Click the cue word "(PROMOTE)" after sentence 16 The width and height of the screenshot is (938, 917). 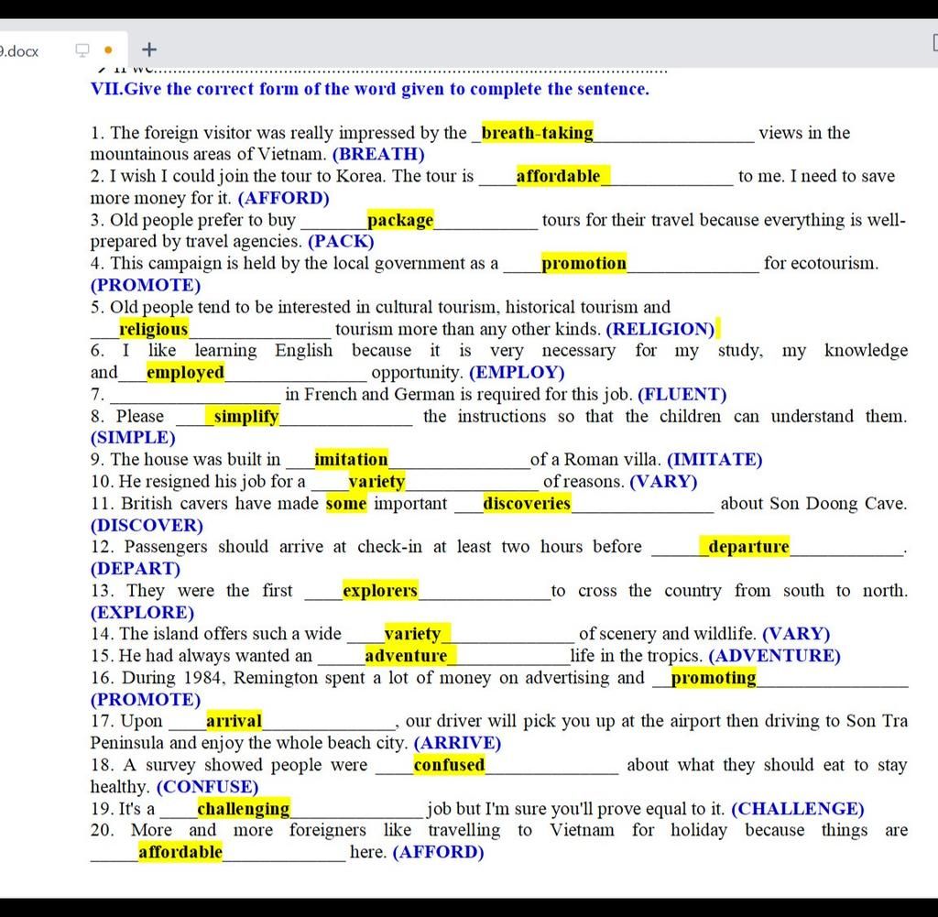click(146, 700)
